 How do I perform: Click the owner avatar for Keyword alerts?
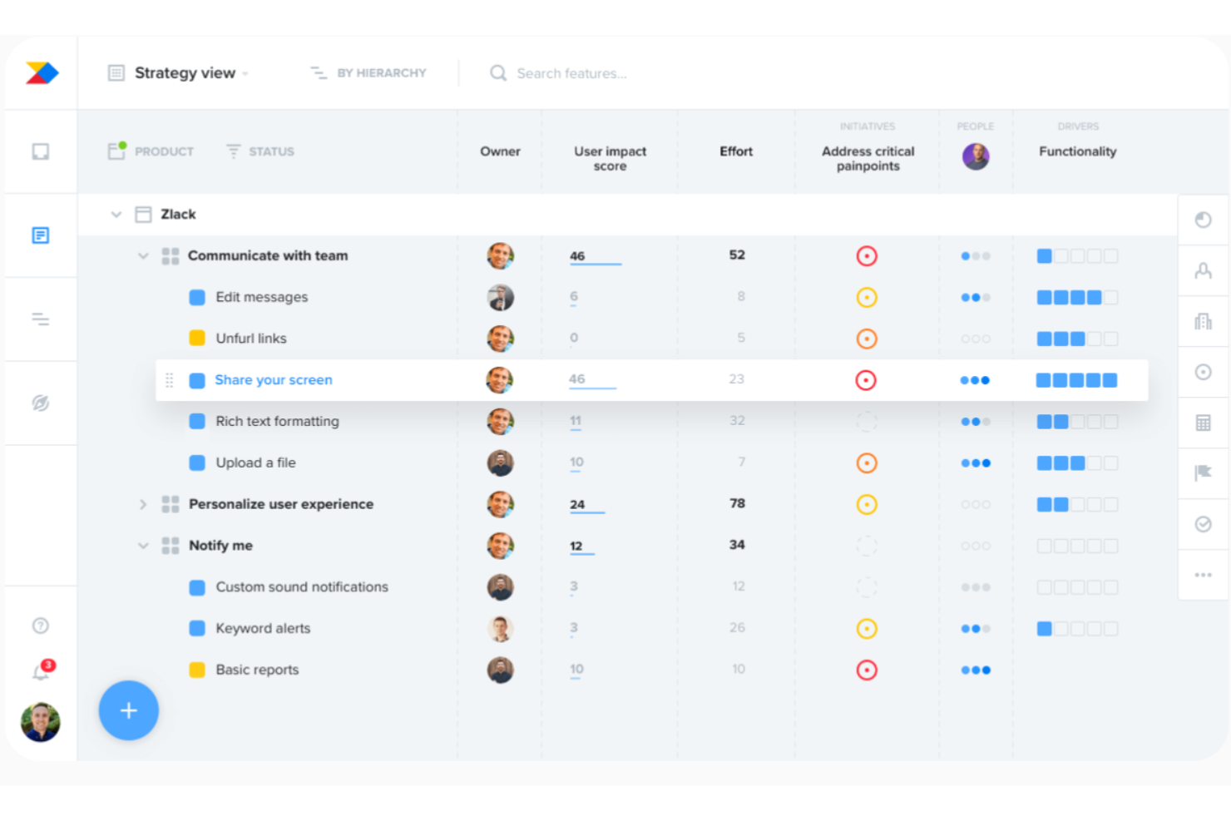pos(500,629)
